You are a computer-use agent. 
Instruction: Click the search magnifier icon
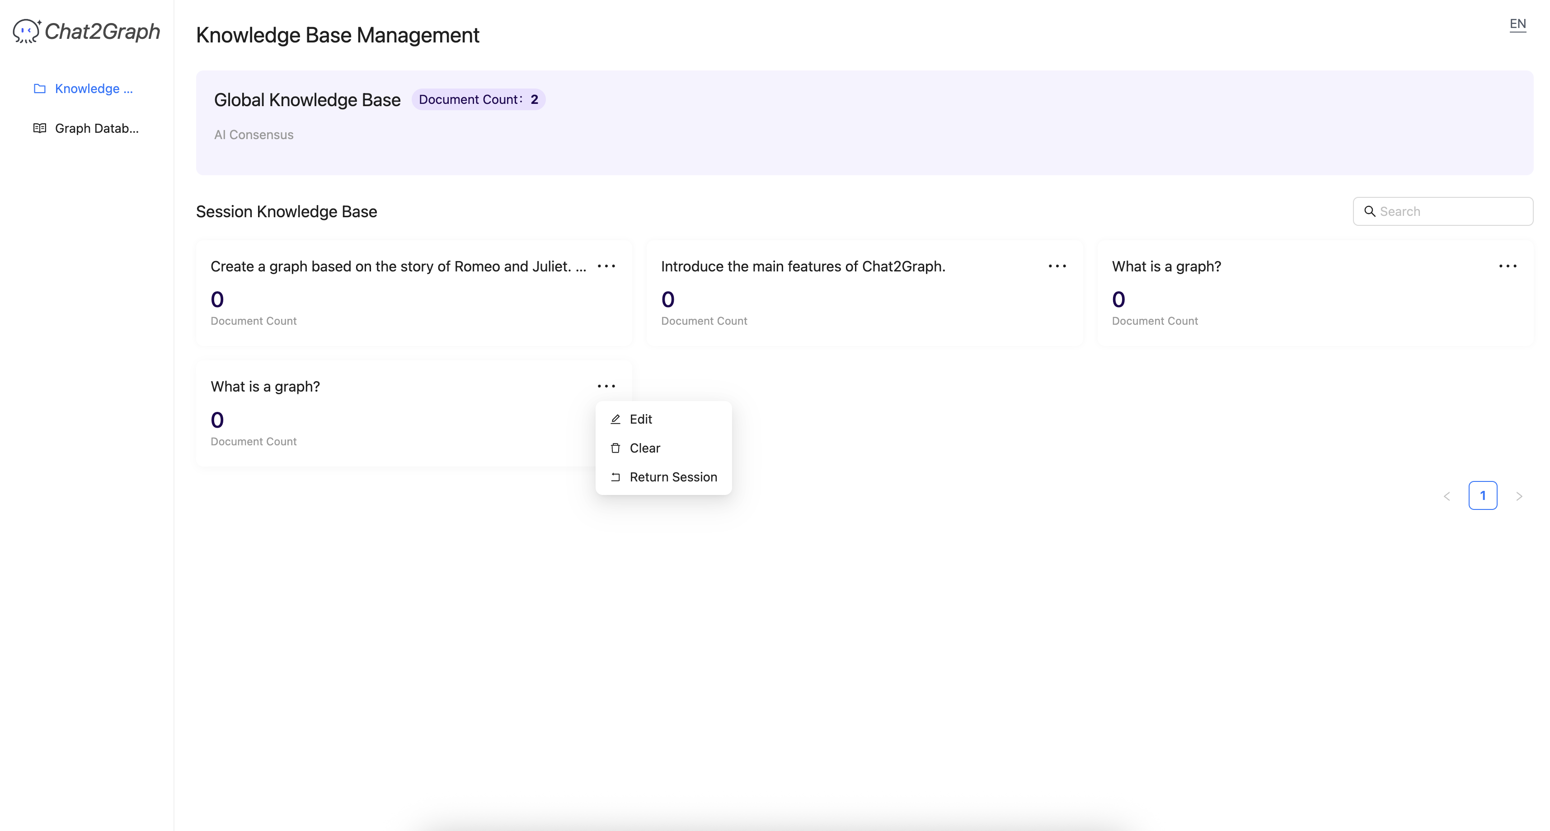tap(1370, 212)
